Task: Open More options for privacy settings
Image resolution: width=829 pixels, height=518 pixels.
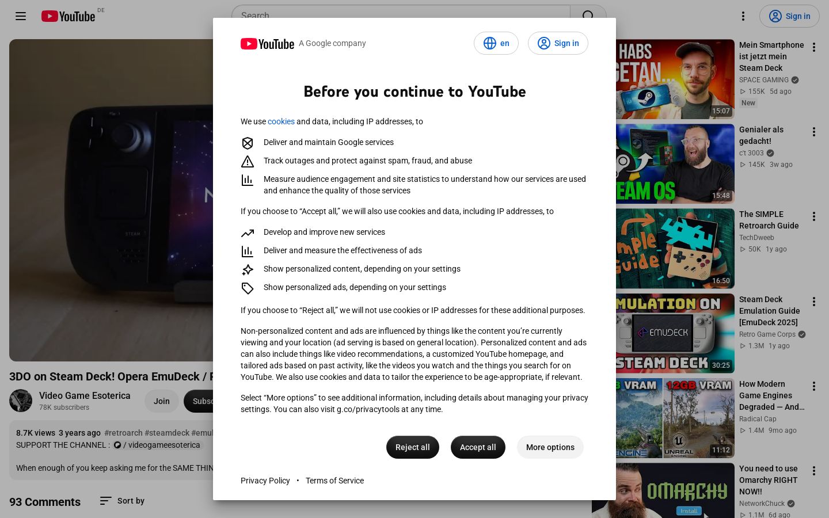Action: 550,447
